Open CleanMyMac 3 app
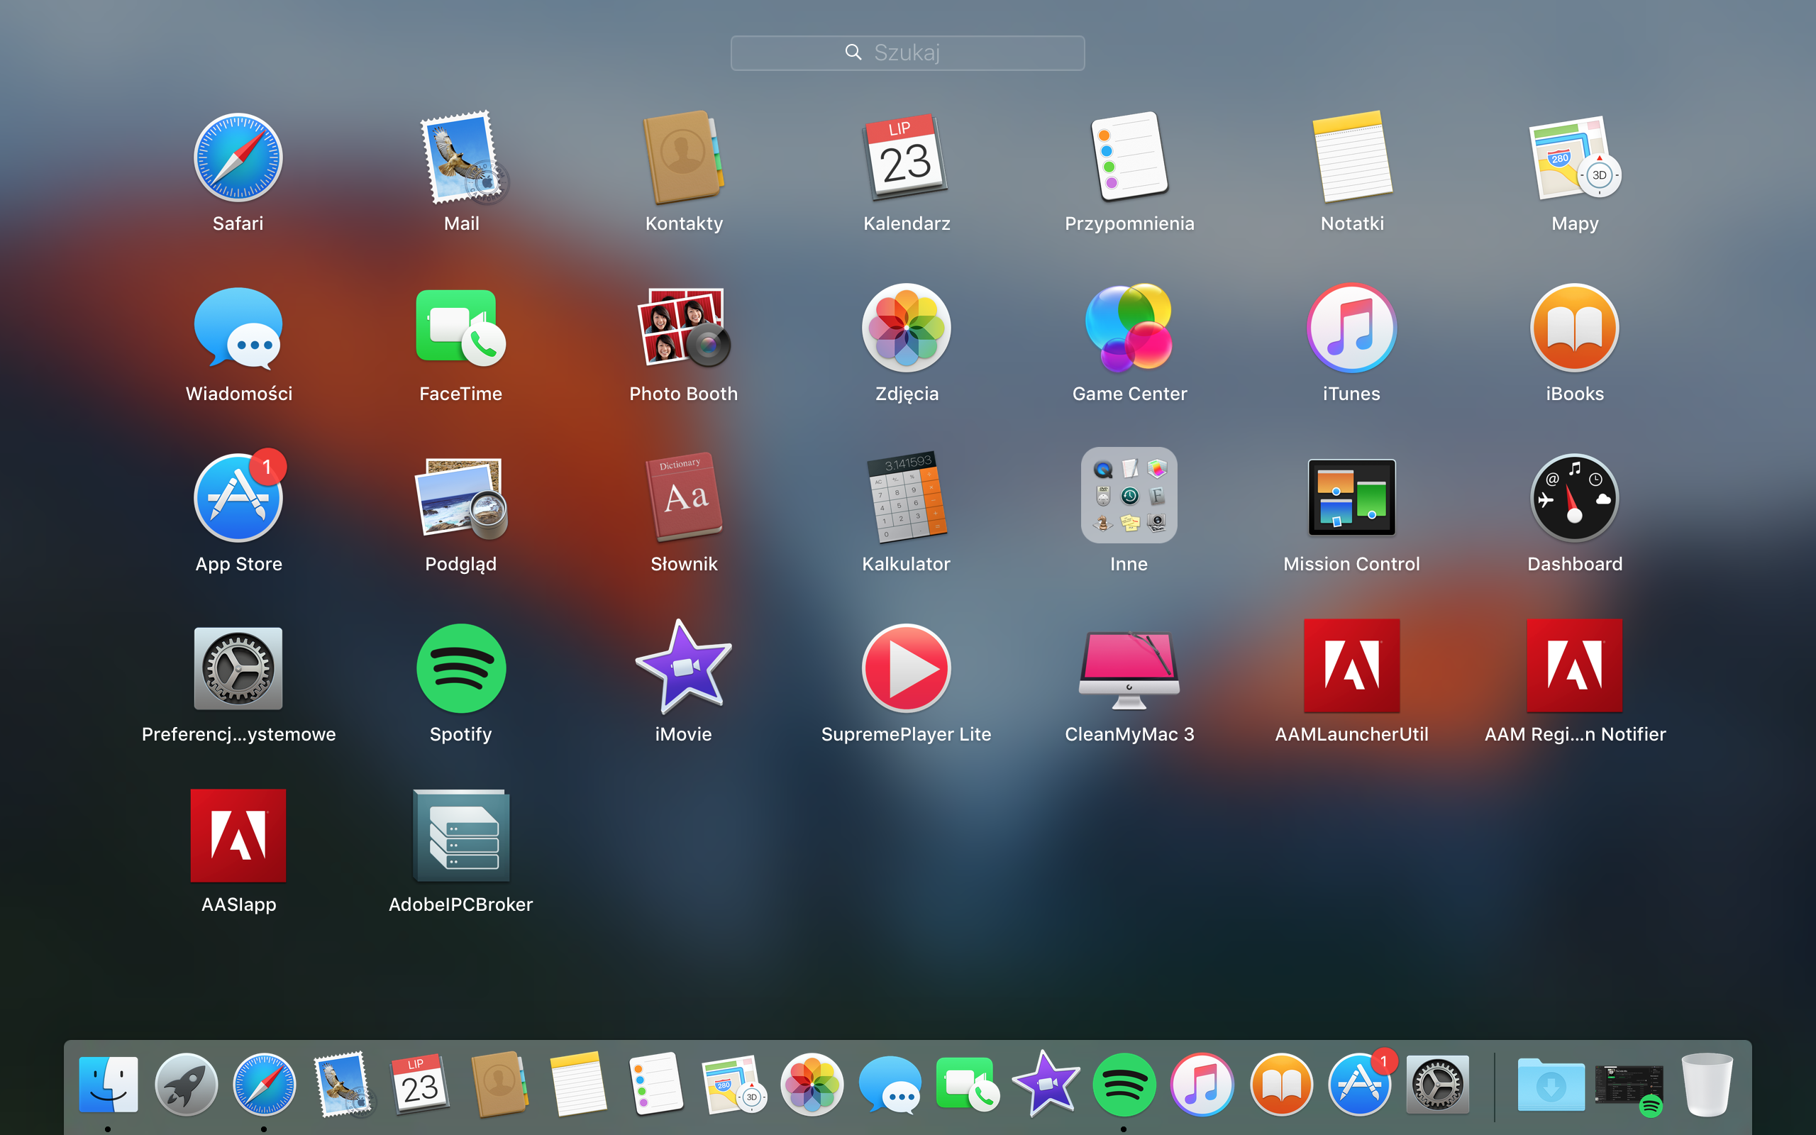 coord(1129,670)
